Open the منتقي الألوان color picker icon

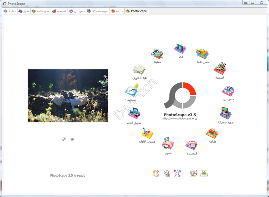point(147,133)
